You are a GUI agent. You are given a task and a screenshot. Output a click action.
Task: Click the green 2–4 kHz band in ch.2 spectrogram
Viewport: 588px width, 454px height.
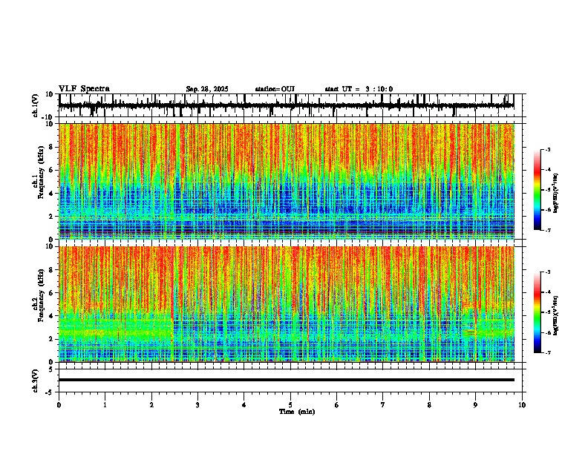tap(116, 328)
